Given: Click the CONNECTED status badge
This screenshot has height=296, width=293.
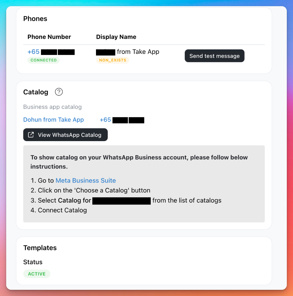Looking at the screenshot, I should coord(44,60).
